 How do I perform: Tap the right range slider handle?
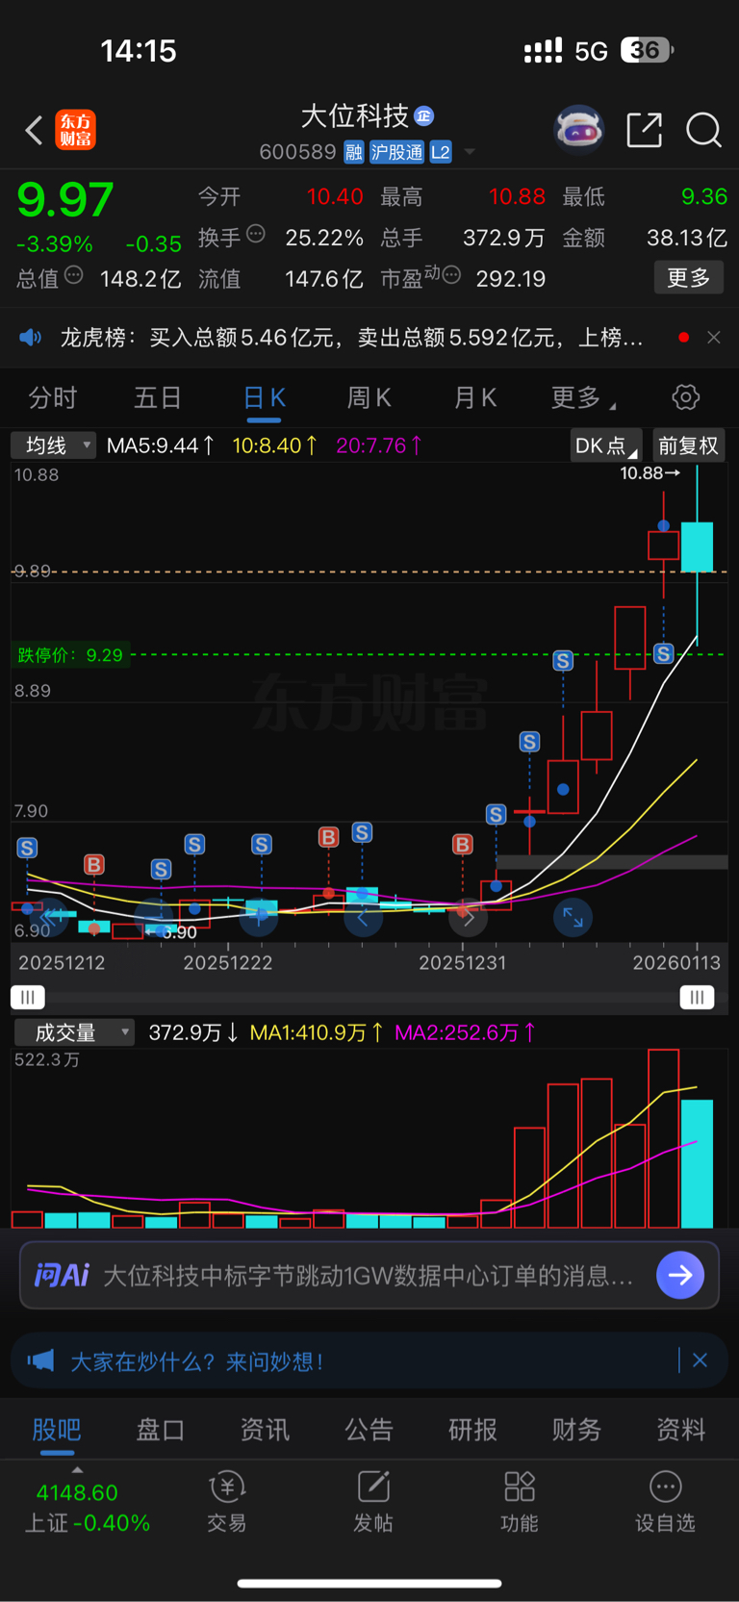[x=697, y=997]
